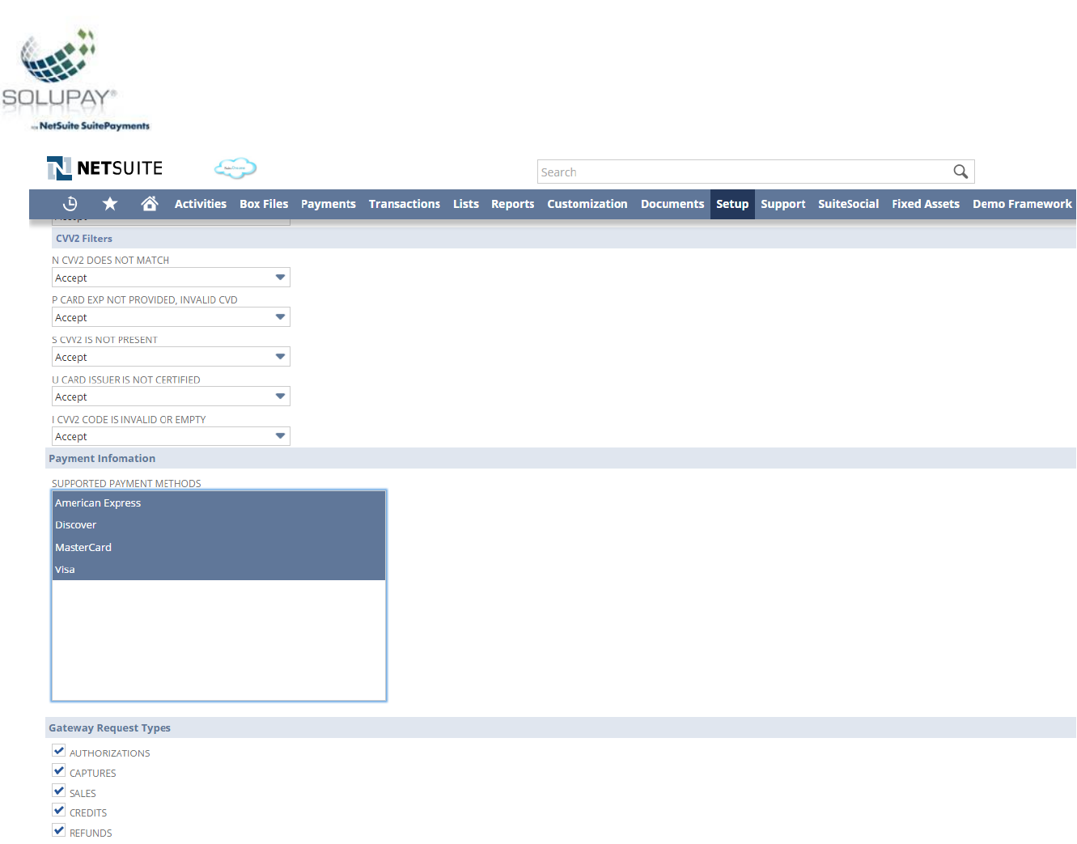
Task: Open the Documents menu
Action: coord(672,204)
